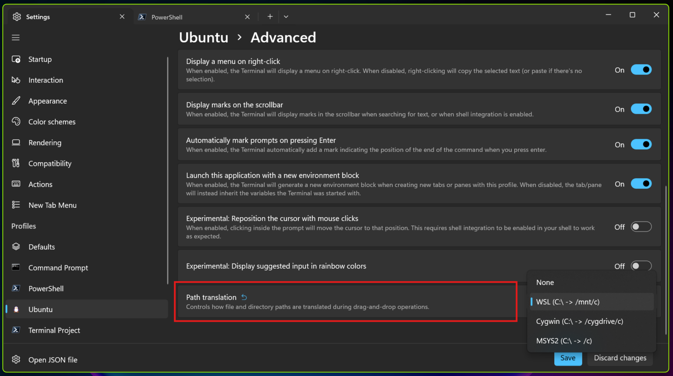Select 'WSL (C:\ -> /mnt/c)' from the dropdown
Viewport: 673px width, 376px height.
pyautogui.click(x=568, y=302)
